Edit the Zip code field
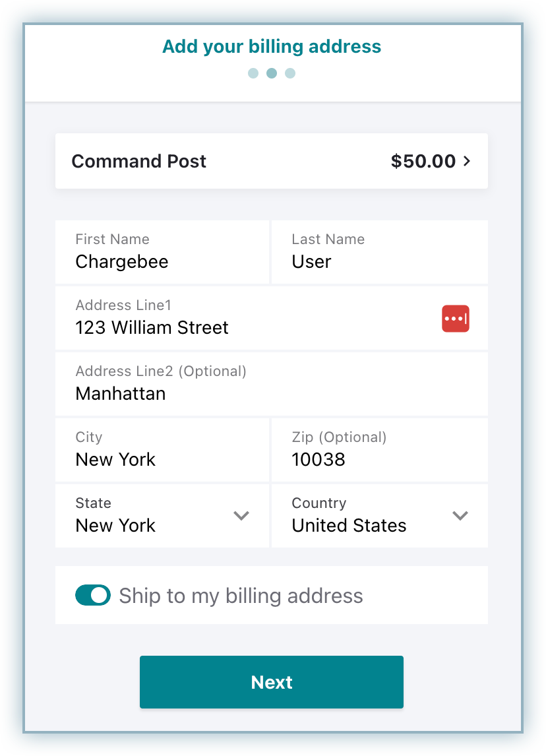 (x=379, y=451)
